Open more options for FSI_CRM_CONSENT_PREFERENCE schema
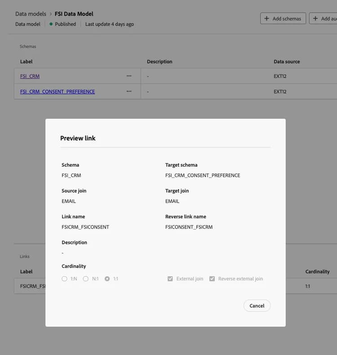The image size is (337, 355). pyautogui.click(x=129, y=91)
